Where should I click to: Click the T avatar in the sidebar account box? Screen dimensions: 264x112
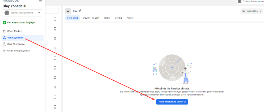[x=7, y=13]
